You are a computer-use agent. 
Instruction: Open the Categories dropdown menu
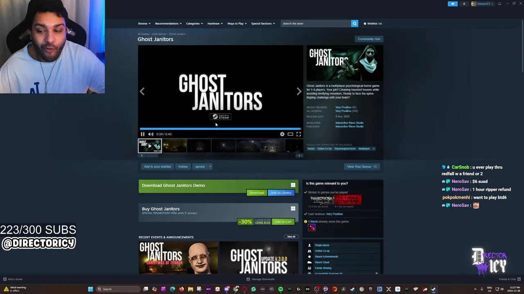pyautogui.click(x=194, y=23)
